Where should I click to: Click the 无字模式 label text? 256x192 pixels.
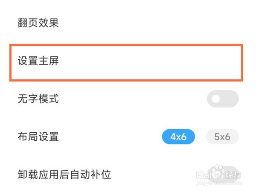coord(38,99)
